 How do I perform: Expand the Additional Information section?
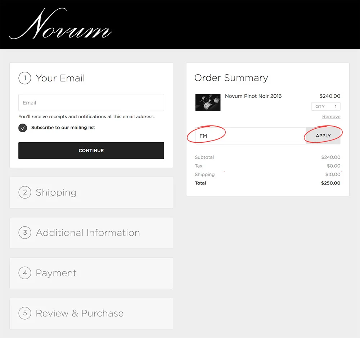tap(91, 233)
